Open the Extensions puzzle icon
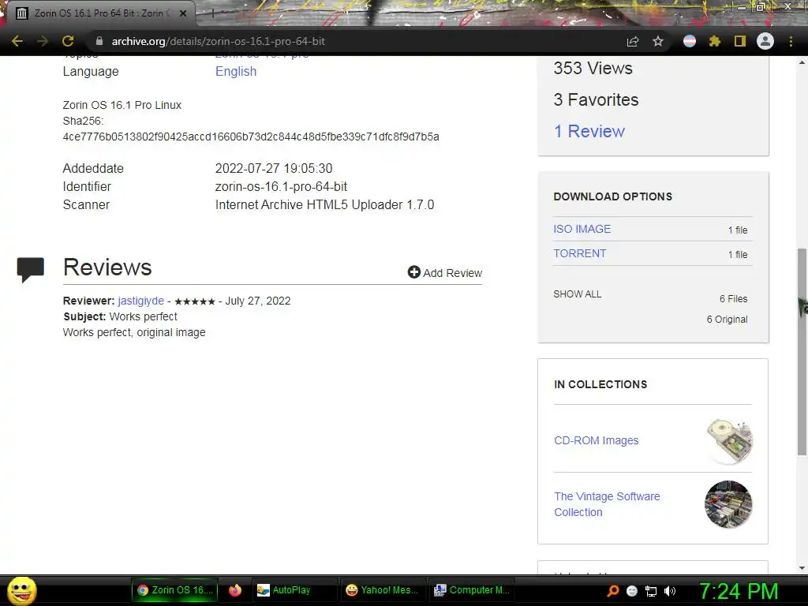 click(x=714, y=41)
